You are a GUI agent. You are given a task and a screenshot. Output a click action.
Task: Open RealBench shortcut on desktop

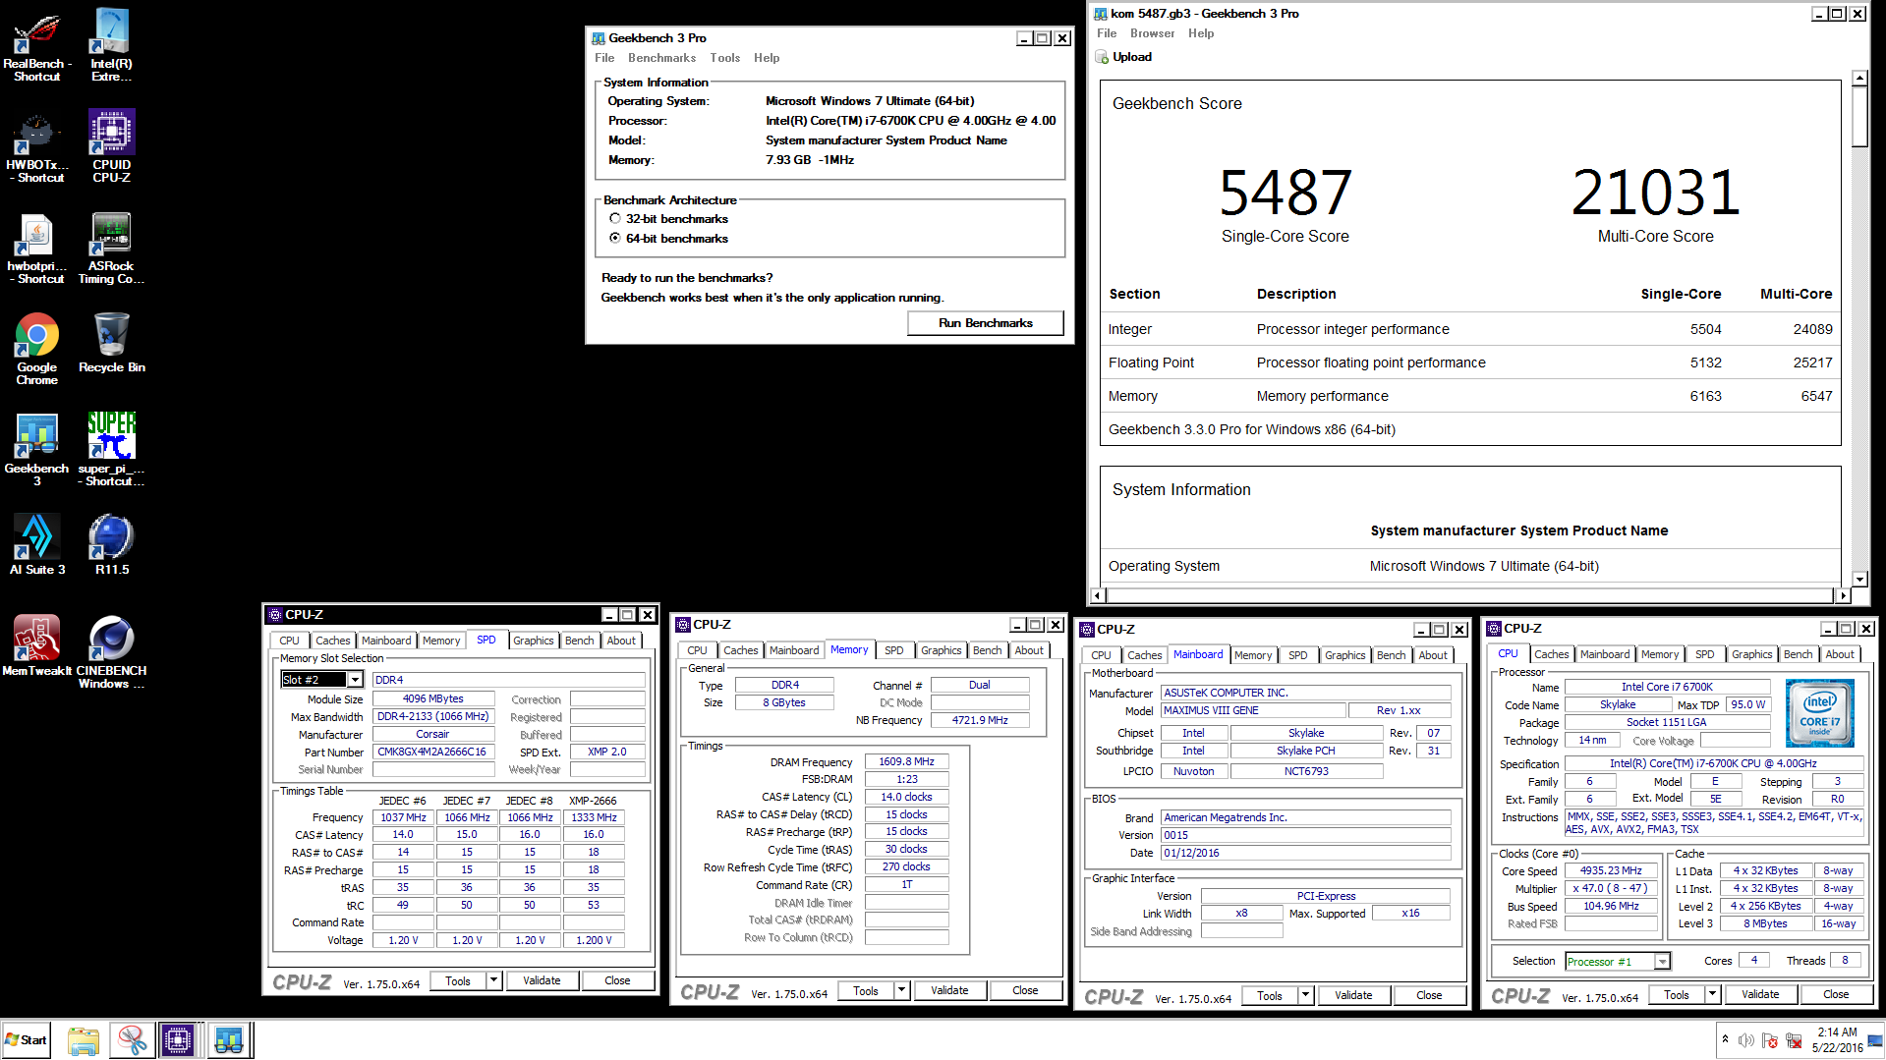pos(37,46)
